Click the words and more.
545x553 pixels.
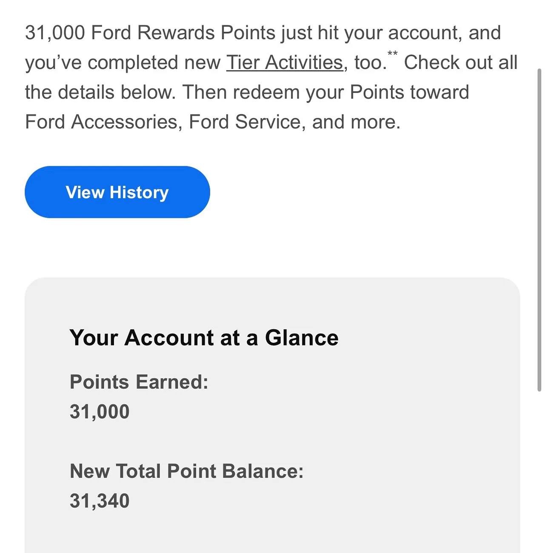[356, 122]
